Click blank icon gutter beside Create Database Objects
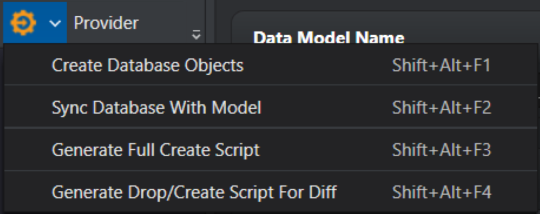 tap(26, 65)
